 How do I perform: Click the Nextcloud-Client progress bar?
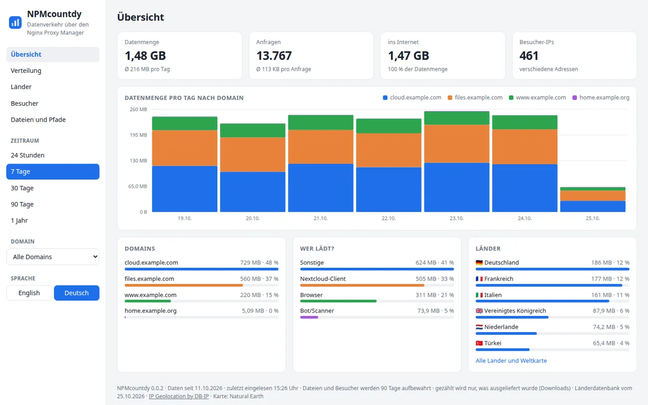point(377,286)
